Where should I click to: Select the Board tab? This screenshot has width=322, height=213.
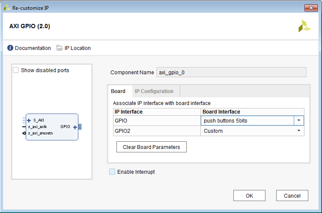point(118,91)
